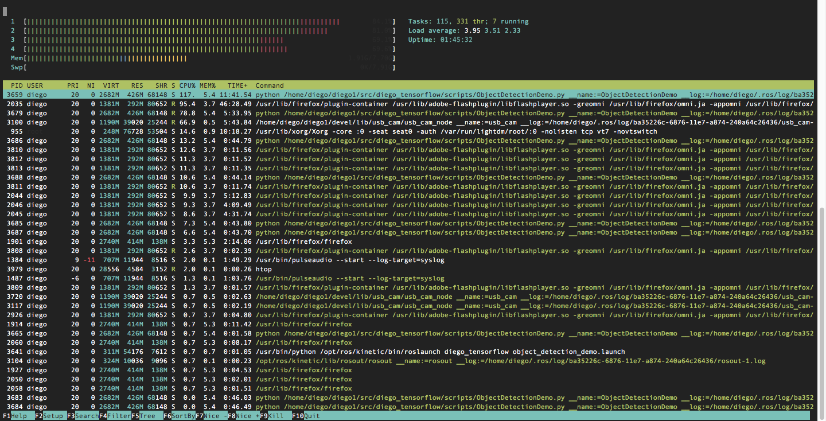Click the PRI column header

[73, 85]
